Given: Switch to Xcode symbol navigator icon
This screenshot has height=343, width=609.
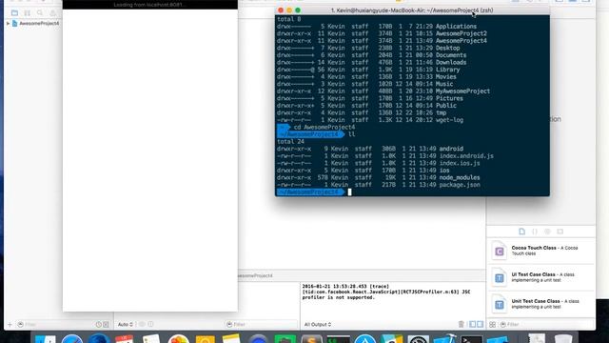Looking at the screenshot, I should [x=28, y=12].
